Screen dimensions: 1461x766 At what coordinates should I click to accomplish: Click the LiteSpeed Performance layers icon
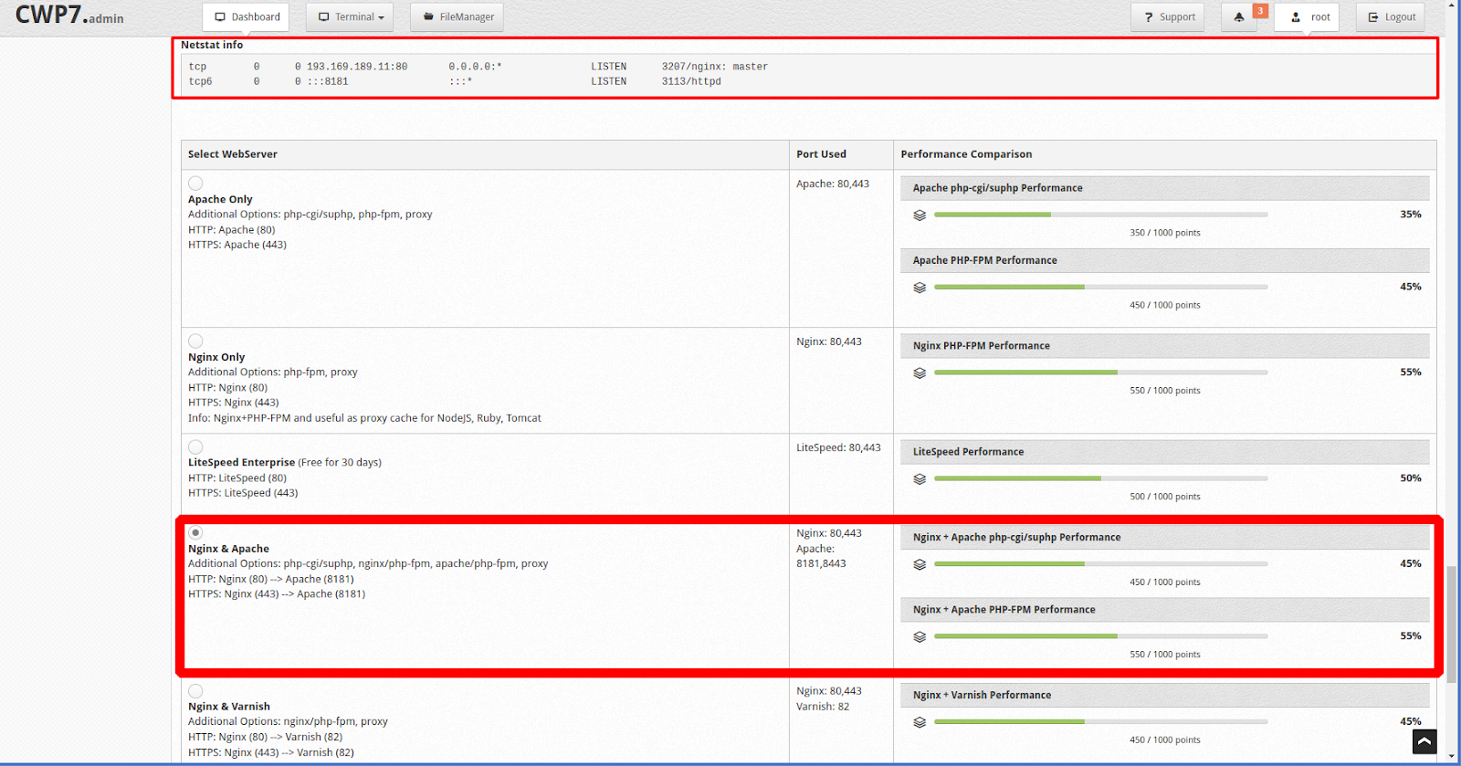click(x=920, y=479)
